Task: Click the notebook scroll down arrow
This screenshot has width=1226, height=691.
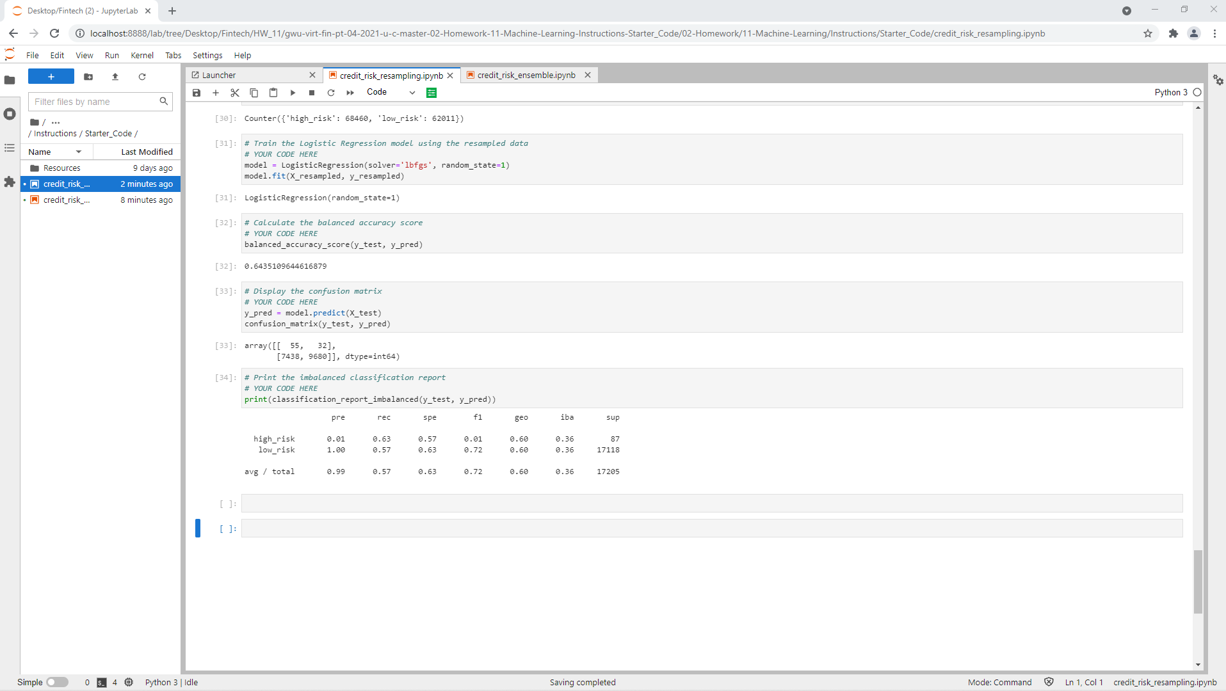Action: (x=1198, y=665)
